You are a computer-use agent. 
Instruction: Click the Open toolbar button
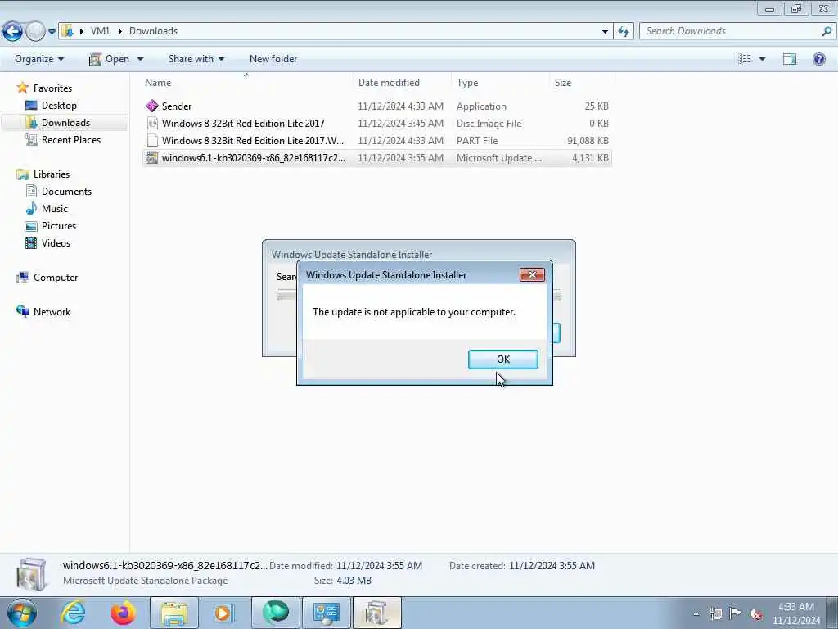click(x=110, y=59)
